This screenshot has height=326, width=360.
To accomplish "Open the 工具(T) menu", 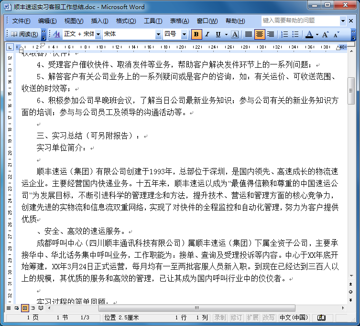I will point(153,21).
